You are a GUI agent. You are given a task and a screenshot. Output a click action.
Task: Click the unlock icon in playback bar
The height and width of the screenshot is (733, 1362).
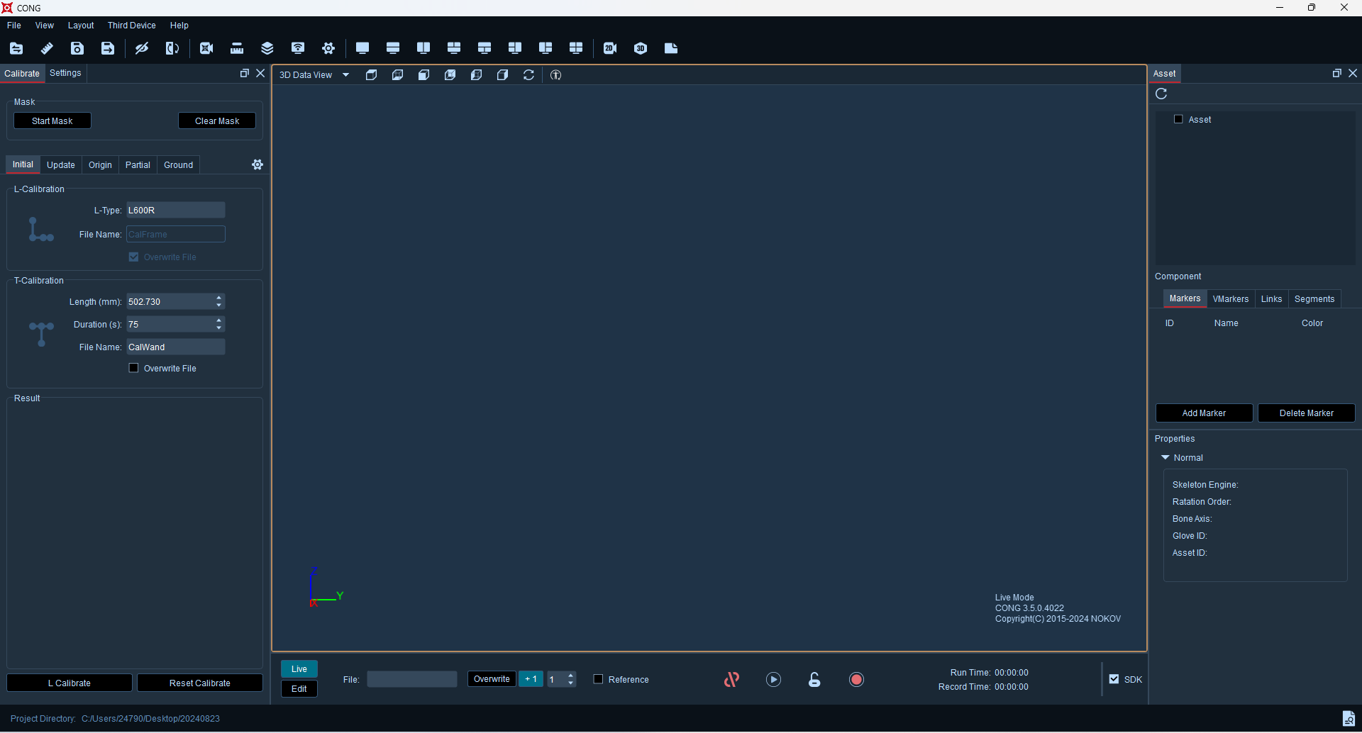[814, 679]
